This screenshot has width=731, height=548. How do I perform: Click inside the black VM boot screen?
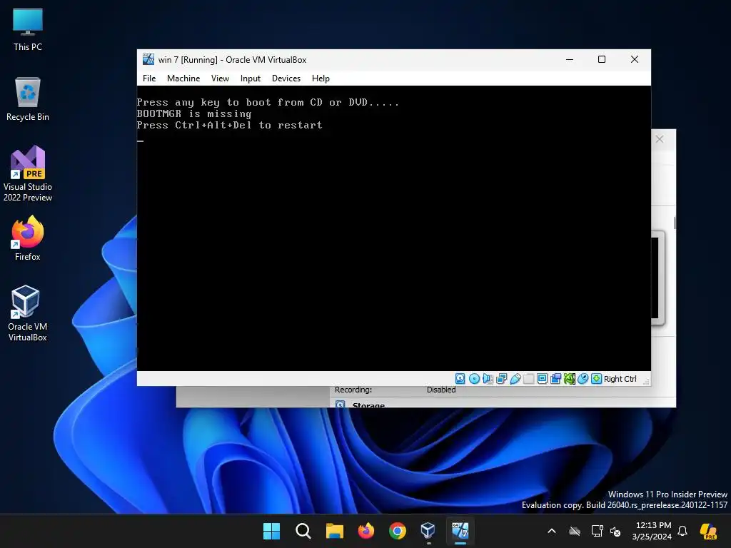(x=393, y=228)
